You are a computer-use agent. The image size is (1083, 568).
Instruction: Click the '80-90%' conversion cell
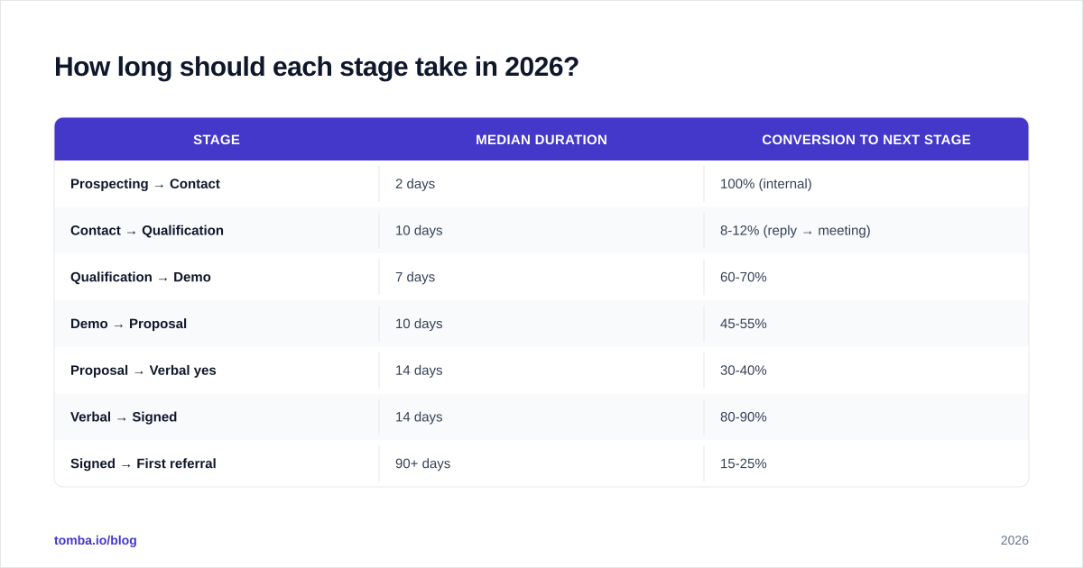pos(866,417)
